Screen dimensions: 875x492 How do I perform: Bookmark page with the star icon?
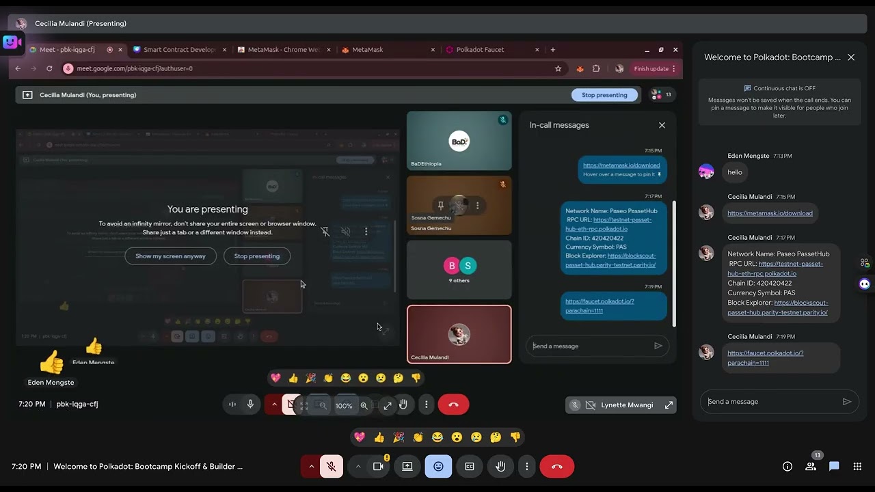558,68
